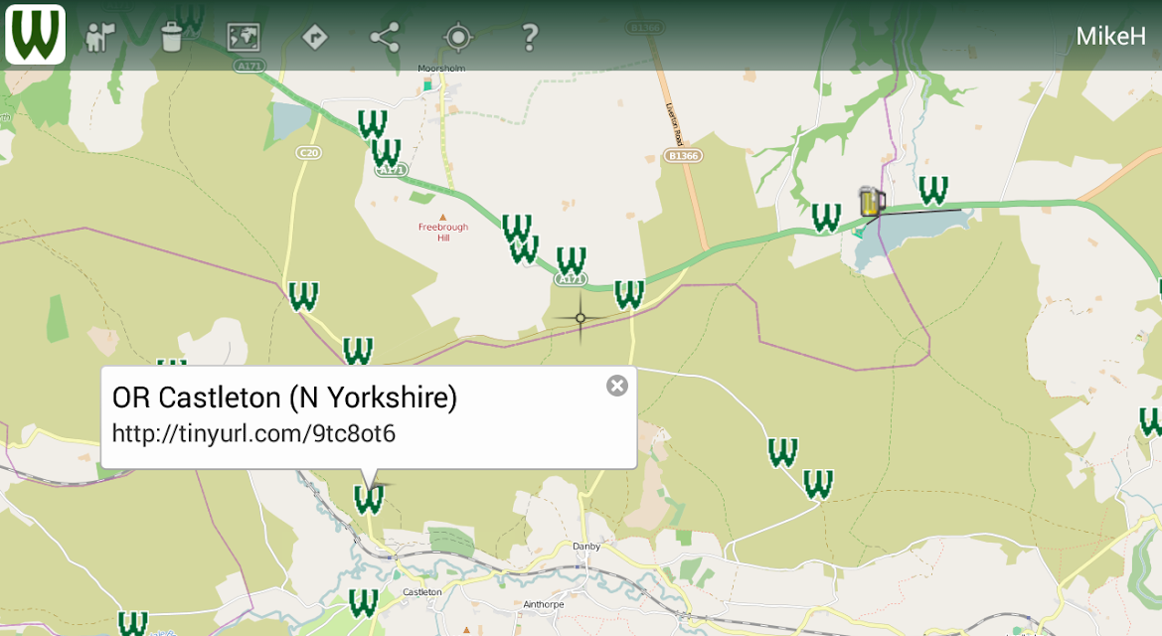Click the share icon
The image size is (1162, 636).
tap(385, 37)
